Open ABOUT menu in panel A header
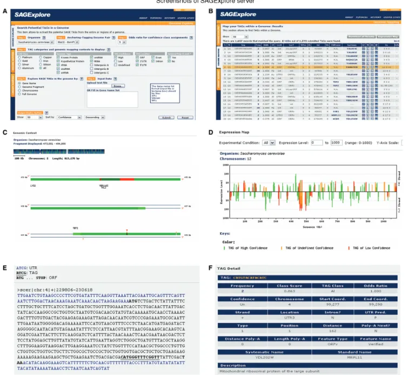 pyautogui.click(x=143, y=18)
